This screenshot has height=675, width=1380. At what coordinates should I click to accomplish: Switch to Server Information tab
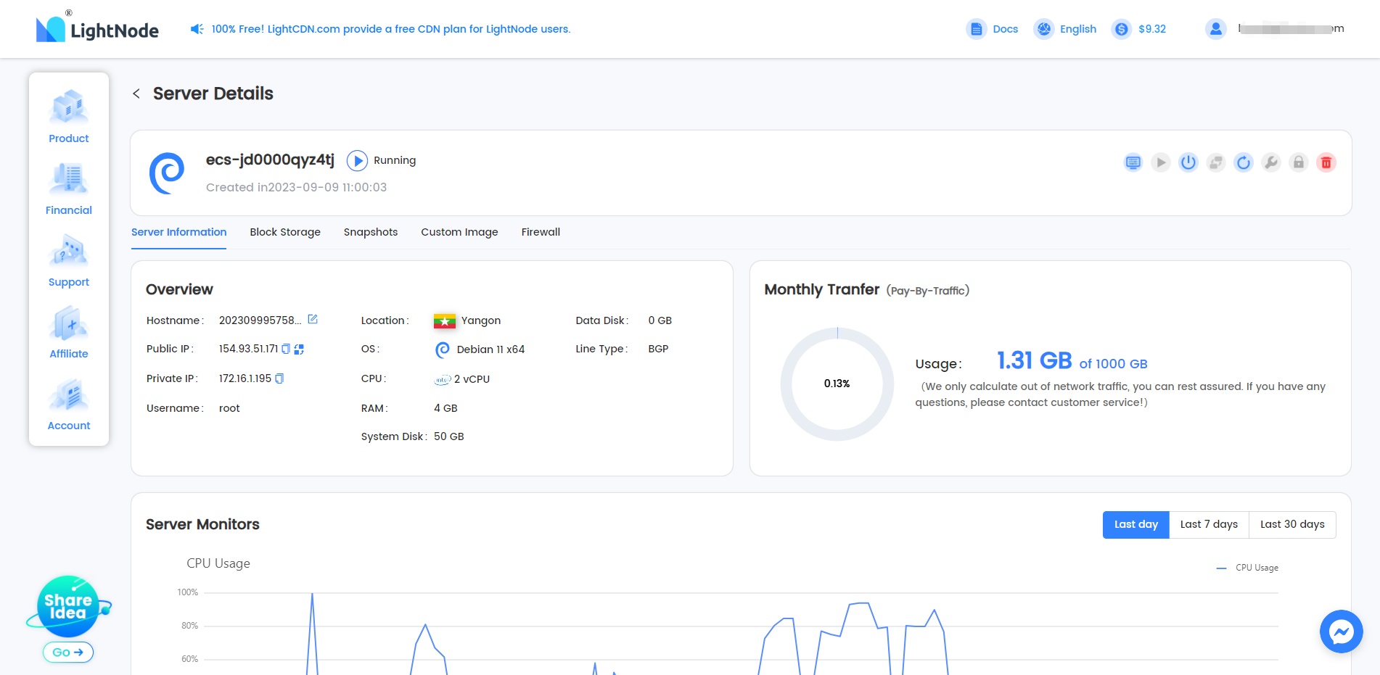178,232
